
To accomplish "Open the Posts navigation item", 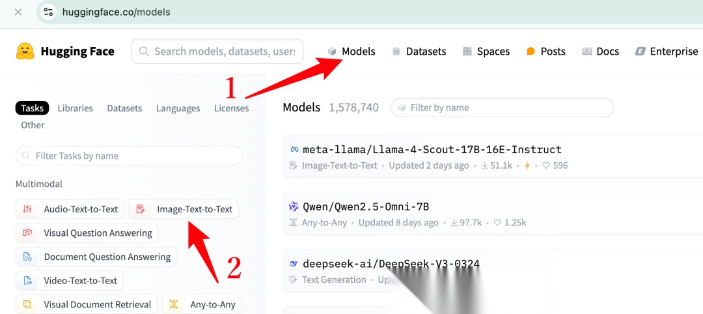I will (546, 51).
